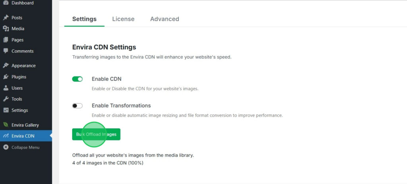This screenshot has height=184, width=407.
Task: Click 'Transferring images to the Envira CDN' description
Action: (152, 57)
